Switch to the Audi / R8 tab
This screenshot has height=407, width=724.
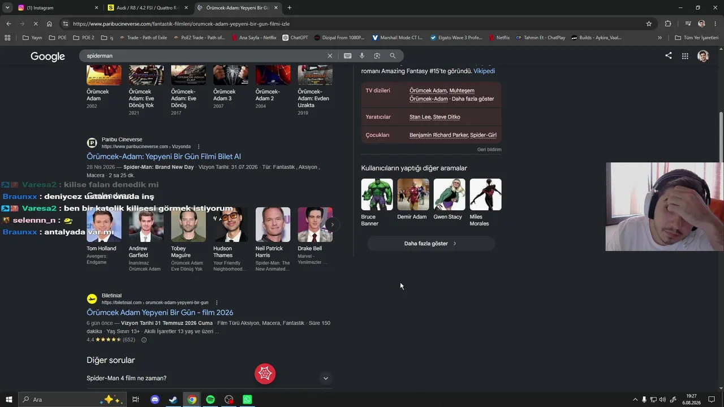pyautogui.click(x=147, y=8)
